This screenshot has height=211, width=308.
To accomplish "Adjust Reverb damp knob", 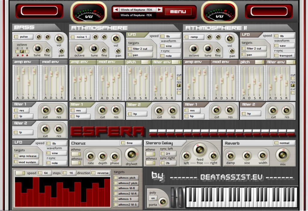I will (x=230, y=156).
